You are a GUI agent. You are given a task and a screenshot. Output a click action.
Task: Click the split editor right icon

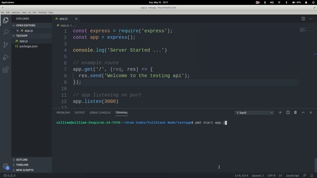point(303,19)
